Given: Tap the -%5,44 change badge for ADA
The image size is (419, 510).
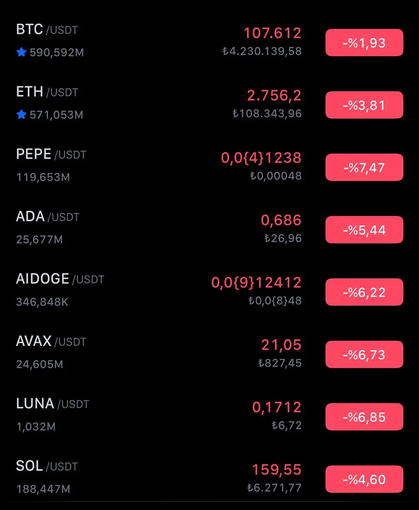Looking at the screenshot, I should click(364, 230).
